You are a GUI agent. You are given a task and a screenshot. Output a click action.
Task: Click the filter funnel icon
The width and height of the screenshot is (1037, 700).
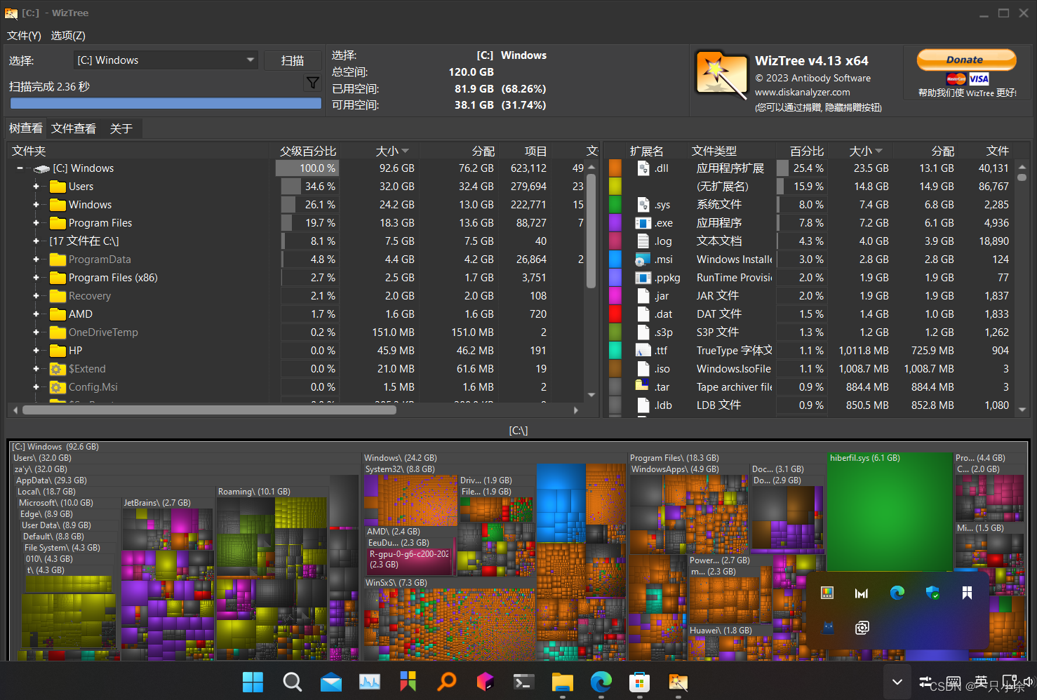pos(313,83)
